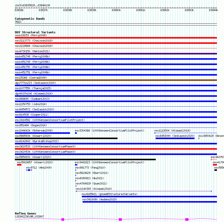Click the chr9:63835828..63844108 region label

[32, 6]
